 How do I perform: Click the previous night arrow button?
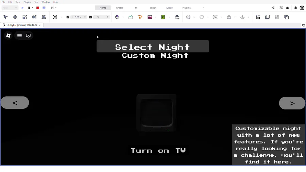pos(15,103)
